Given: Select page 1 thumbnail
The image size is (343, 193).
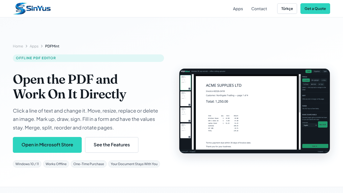Looking at the screenshot, I should pyautogui.click(x=185, y=83).
